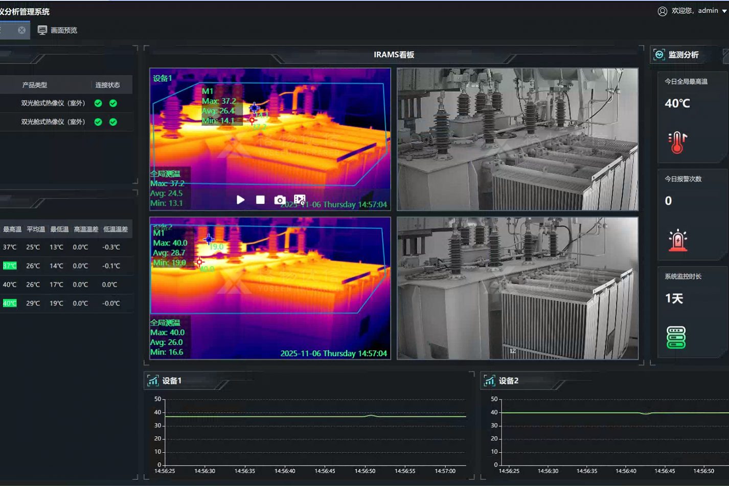Screen dimensions: 729x486
Task: Click the red thermometer icon under 今日全局最高温
Action: [x=677, y=143]
